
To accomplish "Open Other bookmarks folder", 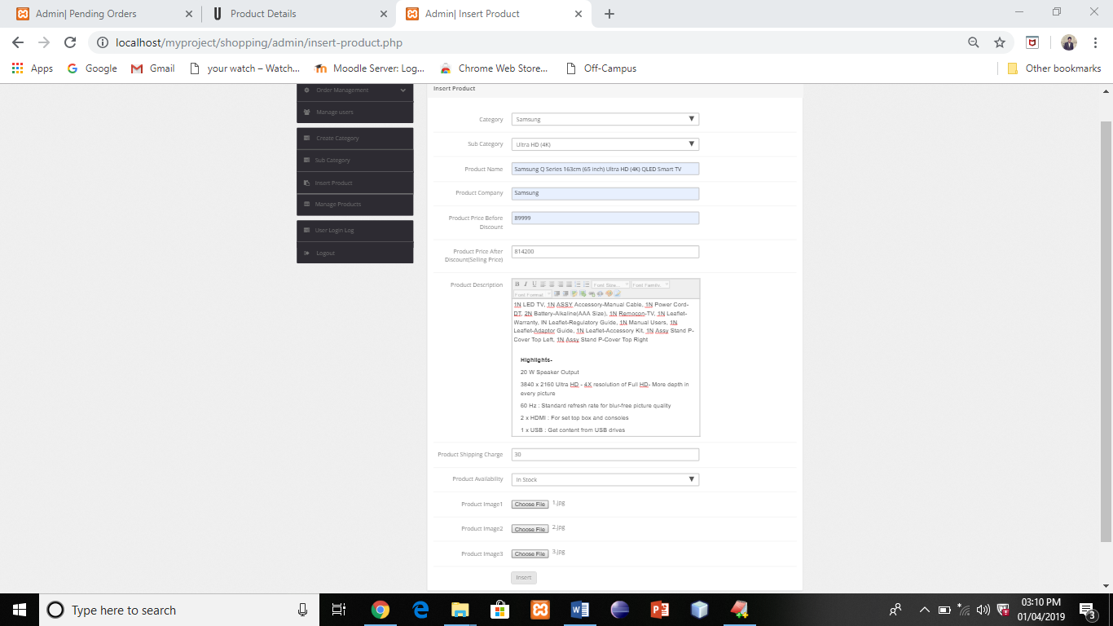I will coord(1054,68).
